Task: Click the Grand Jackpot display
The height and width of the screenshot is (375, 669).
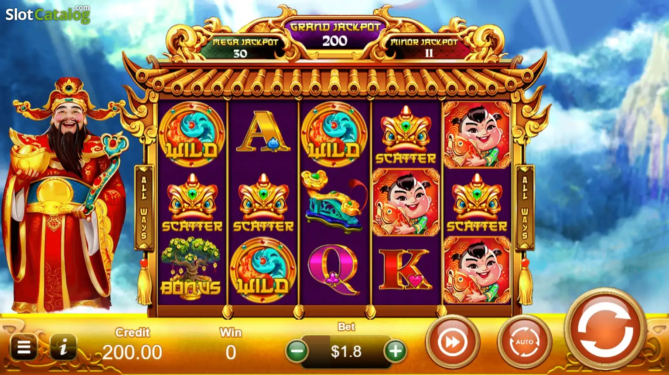Action: pos(335,35)
